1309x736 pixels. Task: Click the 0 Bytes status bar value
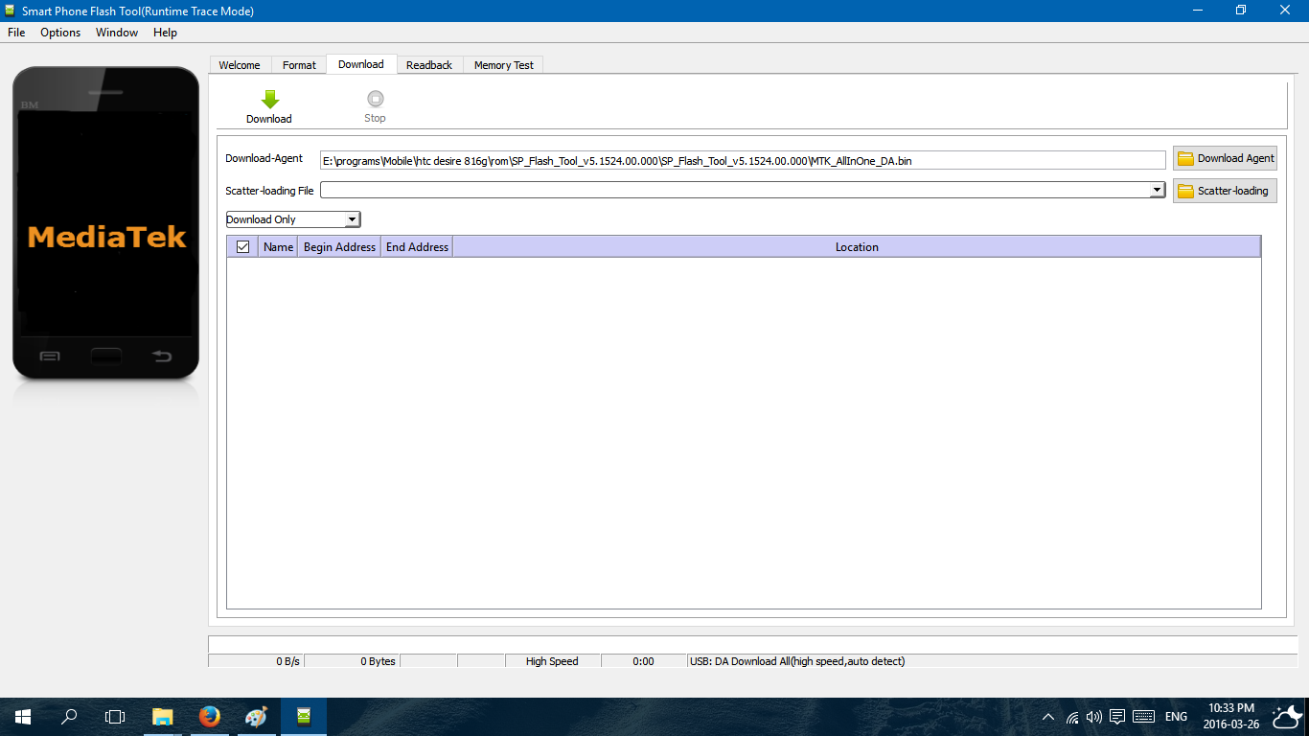378,661
